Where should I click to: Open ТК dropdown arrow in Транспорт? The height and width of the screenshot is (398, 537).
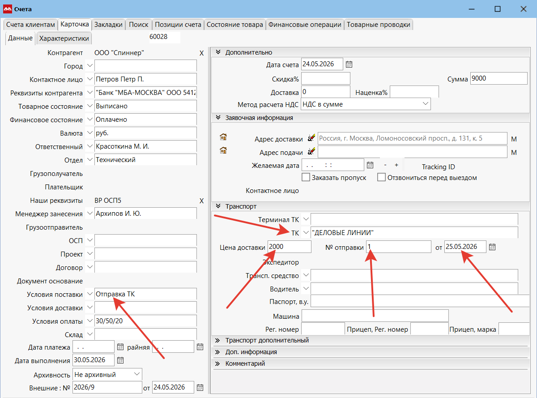(x=306, y=233)
